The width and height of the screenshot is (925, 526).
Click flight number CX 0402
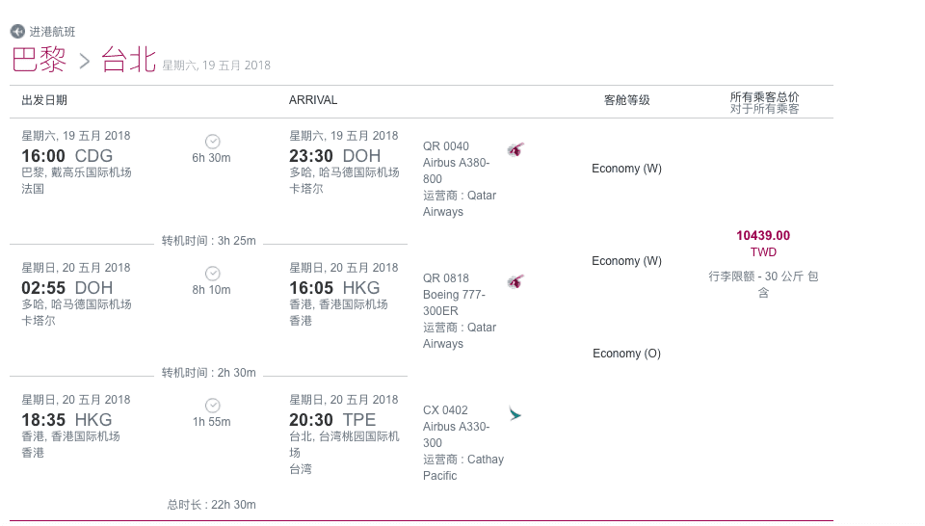tap(445, 410)
